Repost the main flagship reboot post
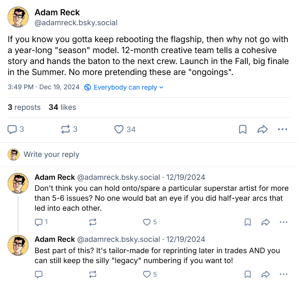Screen dimensions: 297x284 tap(65, 129)
